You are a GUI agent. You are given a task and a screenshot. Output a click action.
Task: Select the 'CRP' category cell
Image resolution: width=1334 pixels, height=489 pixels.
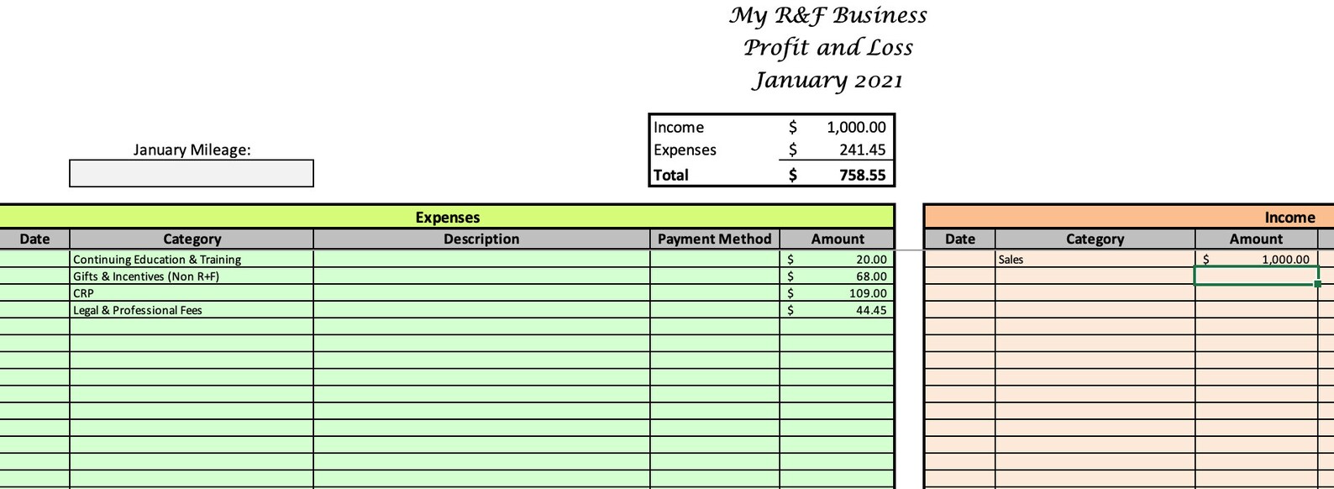(192, 293)
